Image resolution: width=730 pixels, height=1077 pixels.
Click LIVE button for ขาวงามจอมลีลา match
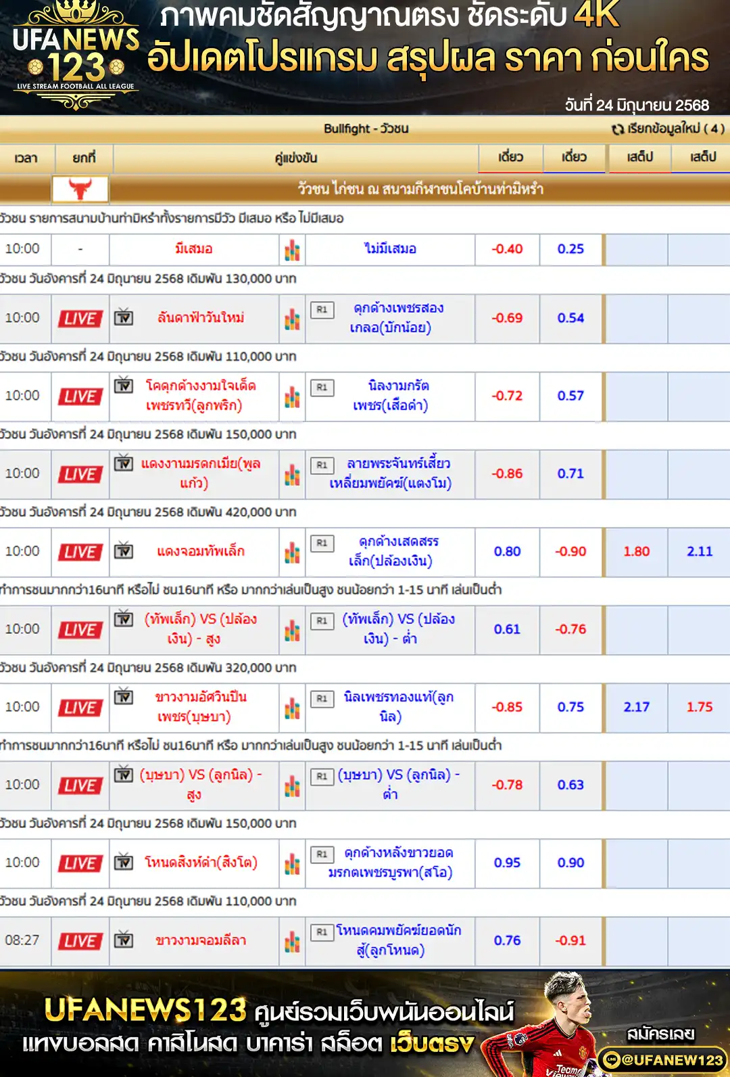click(x=80, y=941)
